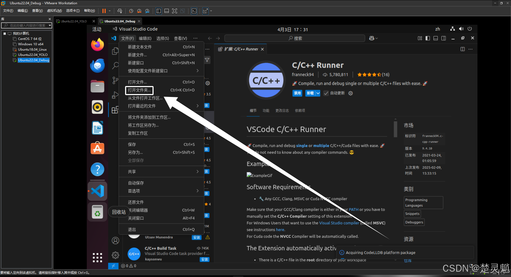Select CentOS 7 64 in VMware library
The image size is (511, 277).
(x=30, y=39)
